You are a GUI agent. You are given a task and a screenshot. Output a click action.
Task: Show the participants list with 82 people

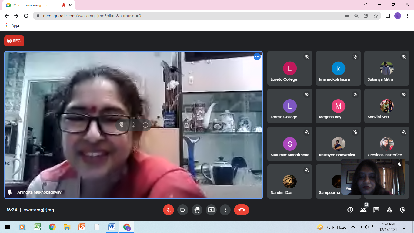pos(363,210)
